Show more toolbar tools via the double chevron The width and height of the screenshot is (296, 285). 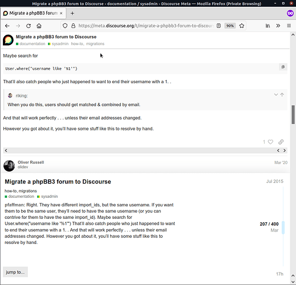pyautogui.click(x=278, y=26)
